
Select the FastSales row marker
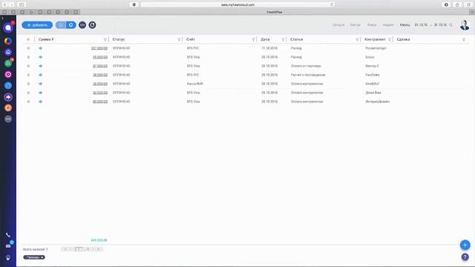point(28,75)
